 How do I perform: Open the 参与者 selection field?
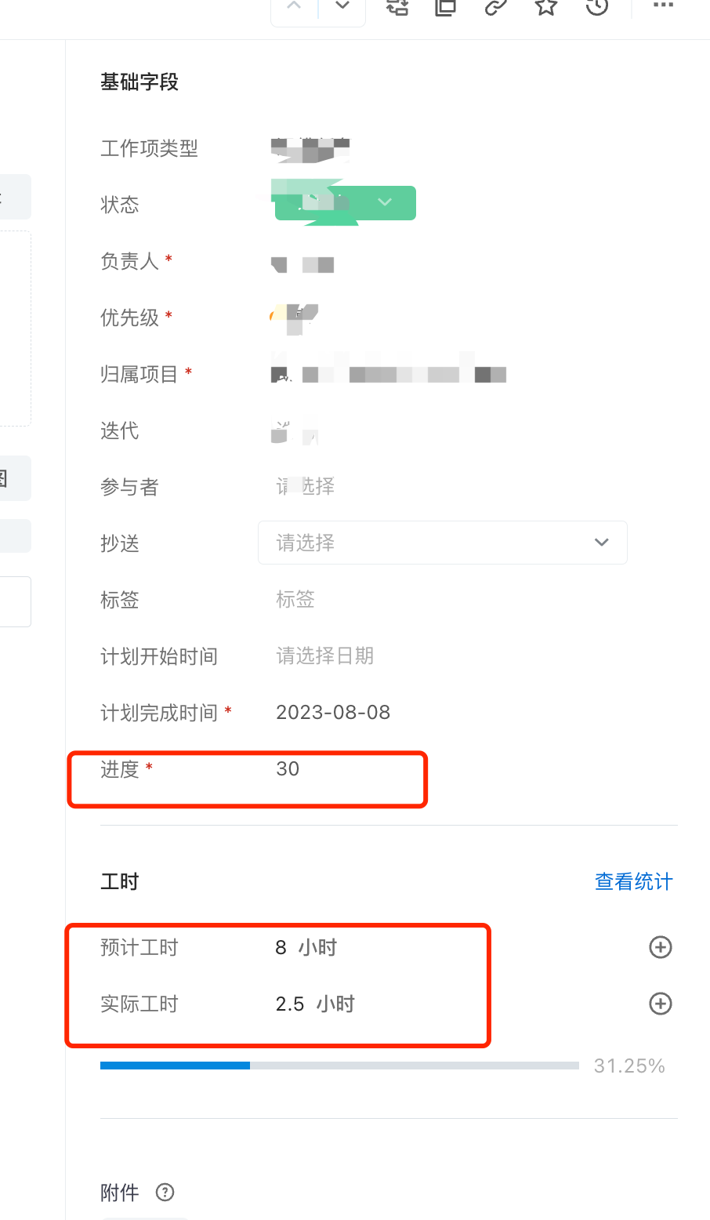coord(306,486)
